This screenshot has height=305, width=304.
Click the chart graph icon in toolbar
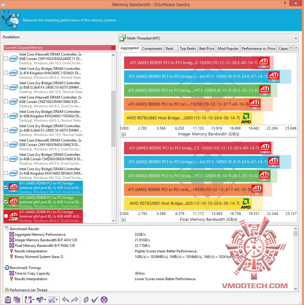pos(52,300)
